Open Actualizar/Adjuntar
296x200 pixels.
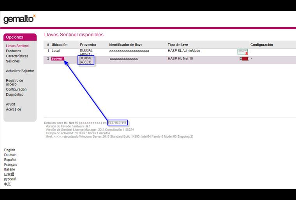point(20,71)
